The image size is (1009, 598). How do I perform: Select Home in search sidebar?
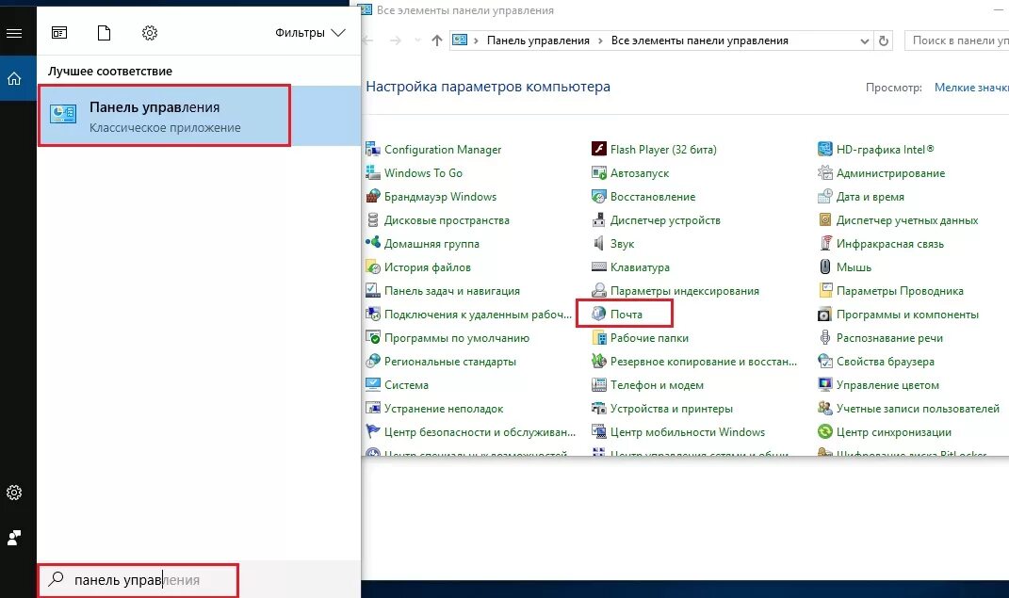pos(14,78)
